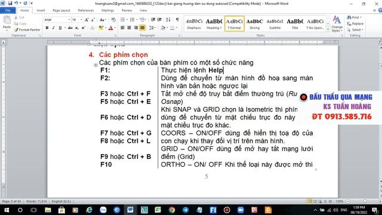Image resolution: width=382 pixels, height=215 pixels.
Task: Apply the text highlight color
Action: click(x=101, y=28)
